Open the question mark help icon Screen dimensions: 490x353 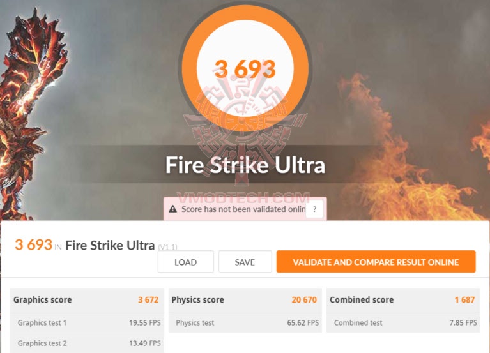pyautogui.click(x=314, y=209)
